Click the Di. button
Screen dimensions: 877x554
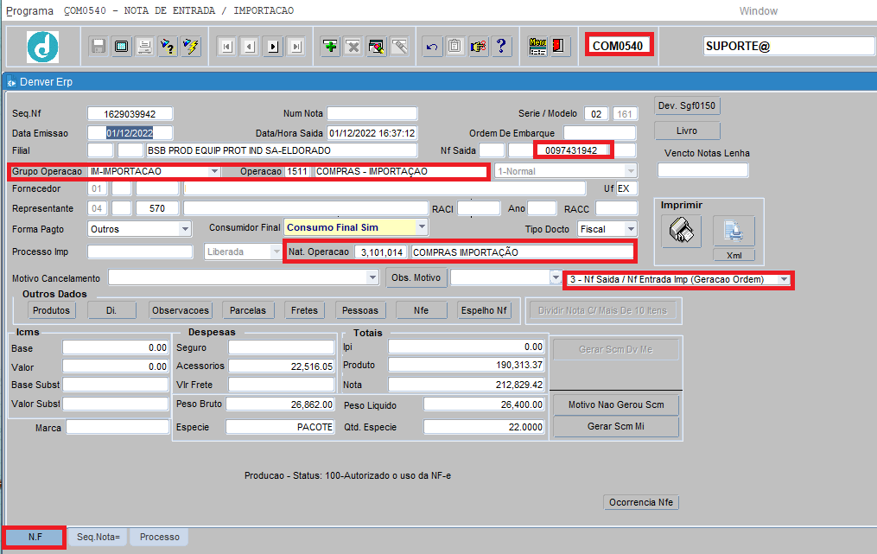click(x=111, y=310)
